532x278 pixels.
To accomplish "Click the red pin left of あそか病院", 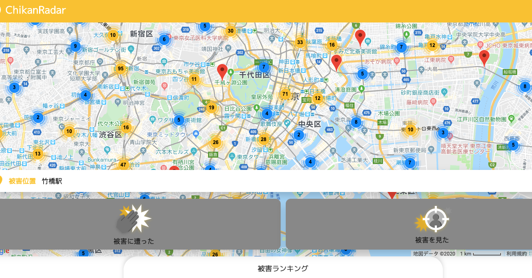I will 336,63.
